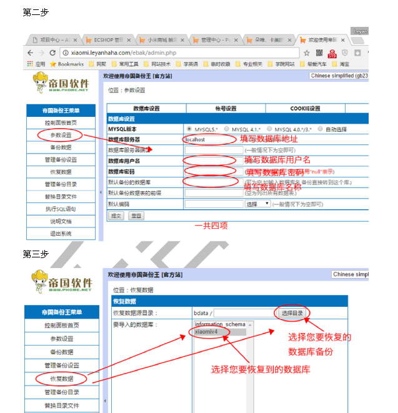Click the gray shield extension icon
Screen dimensions: 398x413
pos(344,53)
